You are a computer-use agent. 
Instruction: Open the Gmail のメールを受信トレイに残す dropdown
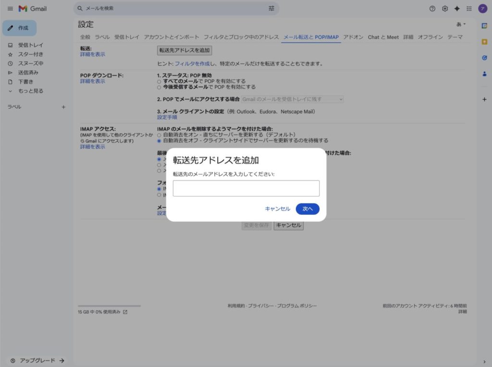click(x=292, y=99)
